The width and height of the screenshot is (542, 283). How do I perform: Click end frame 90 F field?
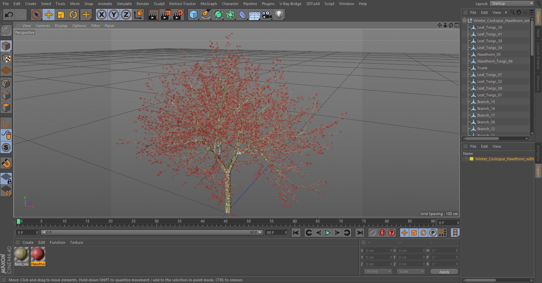(x=276, y=233)
